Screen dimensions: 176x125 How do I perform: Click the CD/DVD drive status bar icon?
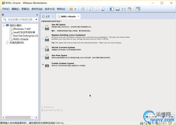[x=146, y=123]
